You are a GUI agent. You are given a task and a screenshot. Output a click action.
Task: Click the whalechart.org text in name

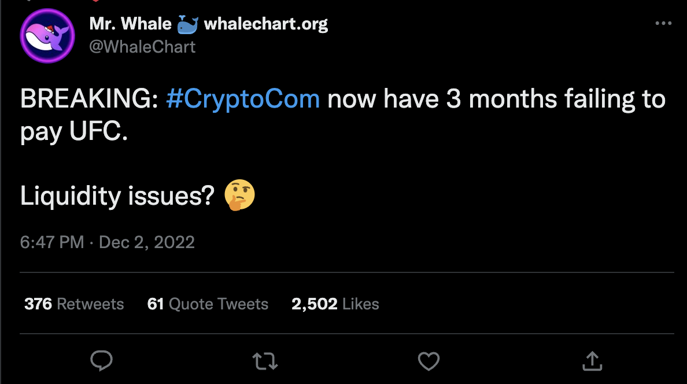point(266,24)
